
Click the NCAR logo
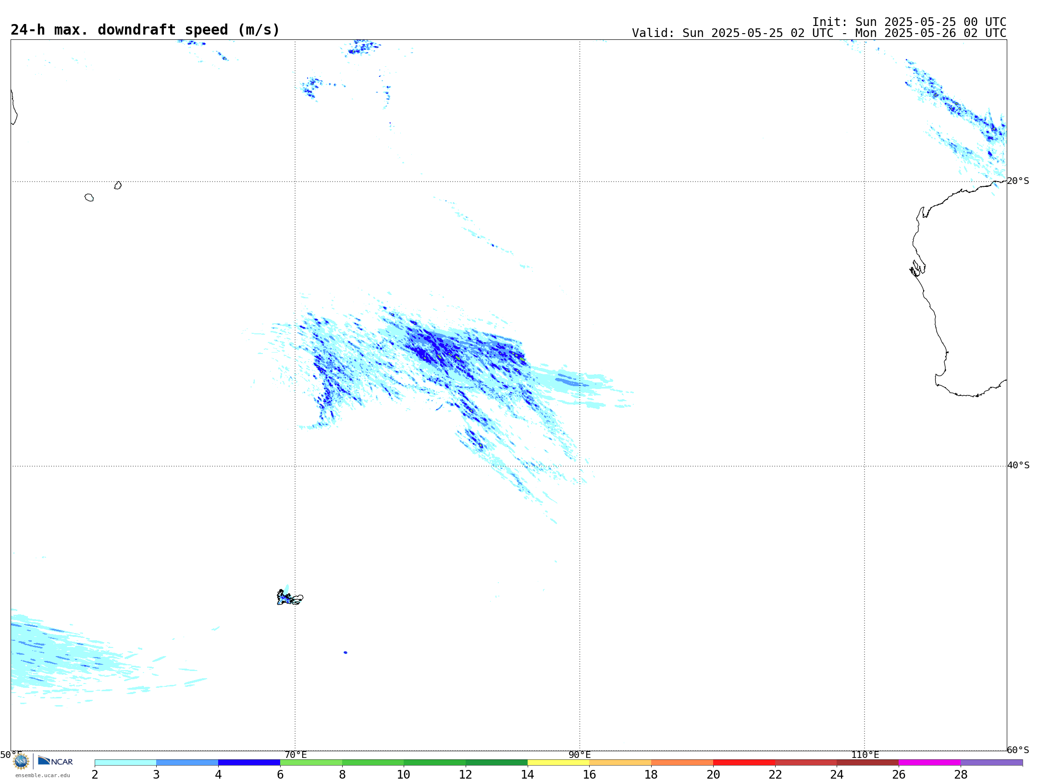(55, 761)
